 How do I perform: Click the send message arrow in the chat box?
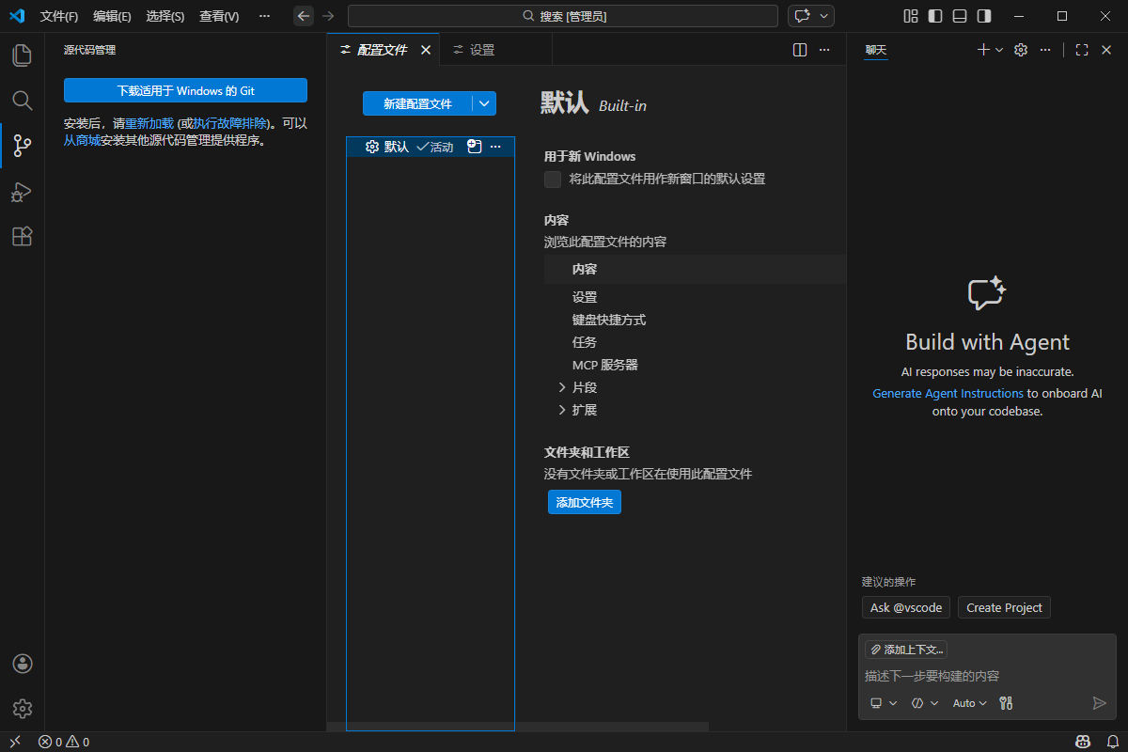pyautogui.click(x=1099, y=702)
